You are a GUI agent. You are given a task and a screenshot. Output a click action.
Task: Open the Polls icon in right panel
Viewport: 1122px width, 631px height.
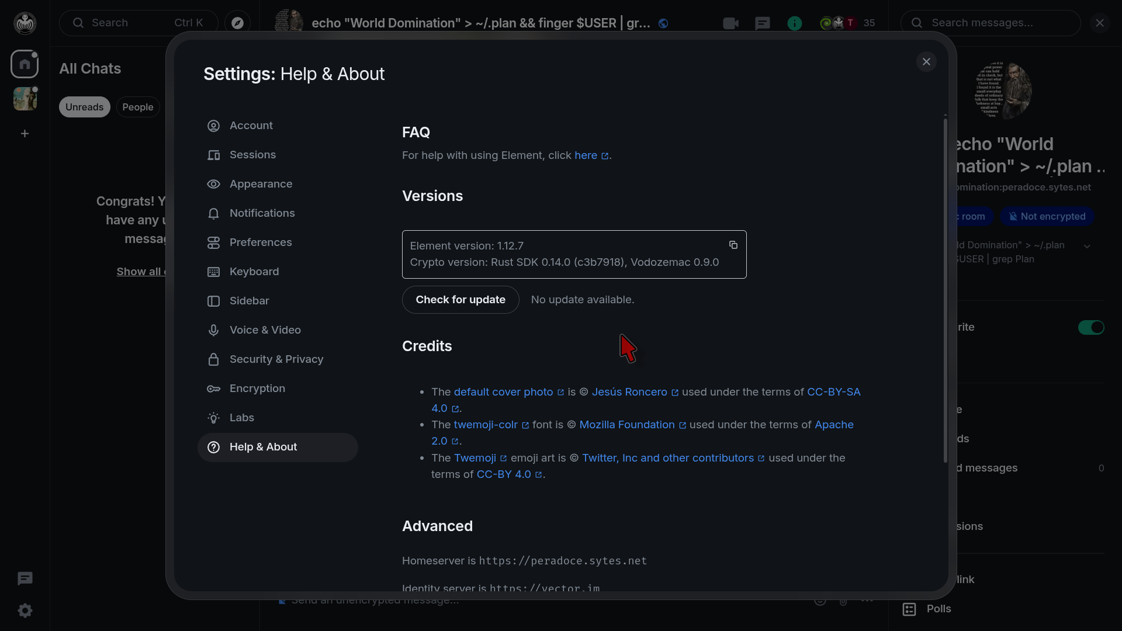909,609
